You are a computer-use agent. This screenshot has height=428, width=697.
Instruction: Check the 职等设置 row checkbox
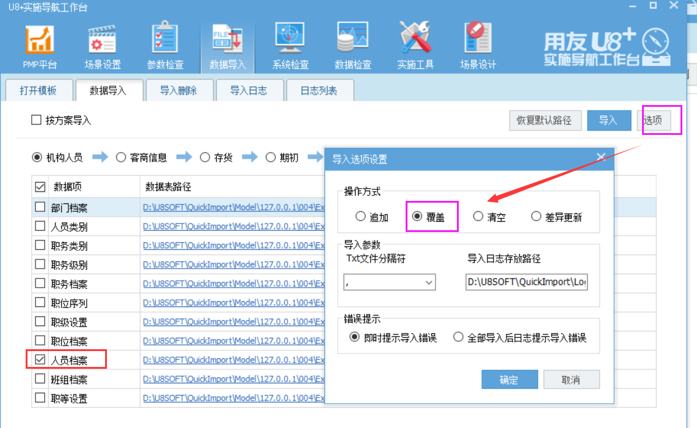[x=40, y=398]
